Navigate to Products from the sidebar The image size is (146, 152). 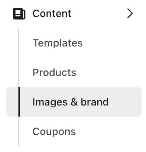click(54, 72)
